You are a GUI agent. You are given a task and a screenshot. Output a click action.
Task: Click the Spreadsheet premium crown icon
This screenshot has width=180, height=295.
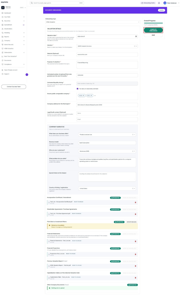click(24, 25)
